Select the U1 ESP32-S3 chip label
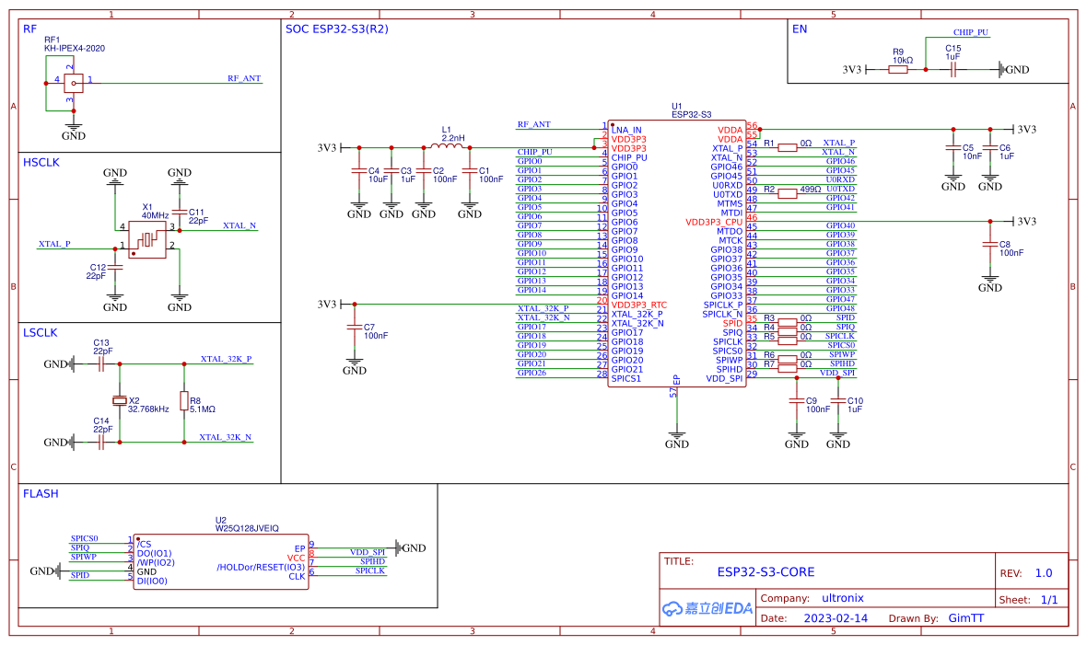Viewport: 1087px width, 645px height. point(691,110)
